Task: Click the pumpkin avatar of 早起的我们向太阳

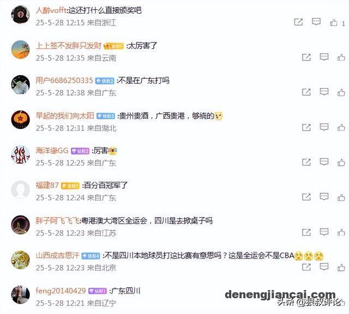Action: [x=21, y=119]
